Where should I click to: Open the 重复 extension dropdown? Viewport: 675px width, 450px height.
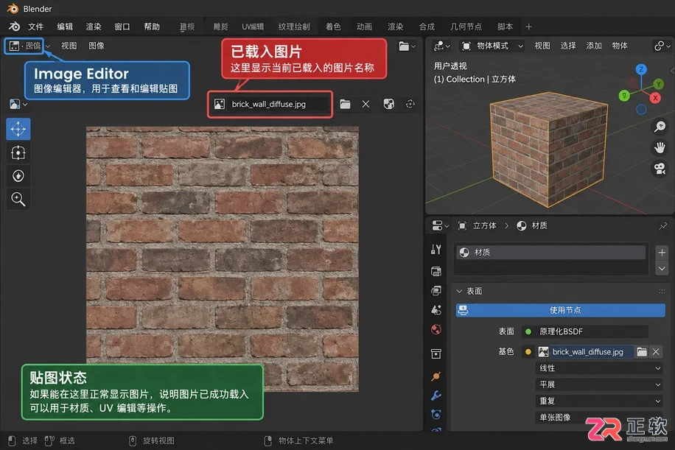click(600, 401)
